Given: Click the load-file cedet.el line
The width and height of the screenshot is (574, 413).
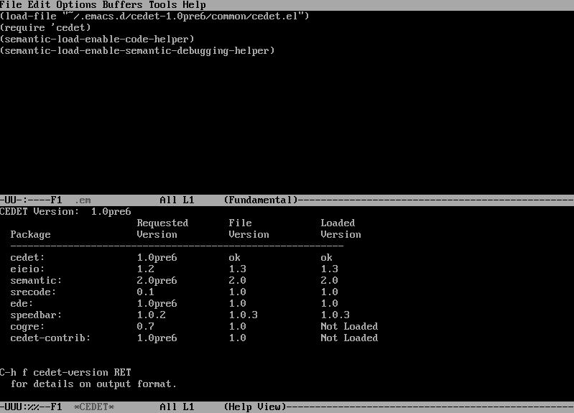Looking at the screenshot, I should point(154,17).
